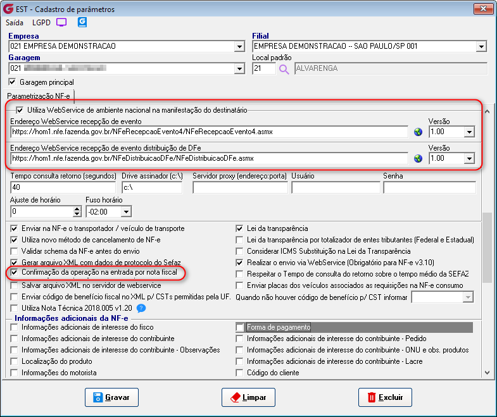Click globe icon next to distribuição de DFe URL
497x417 pixels.
(x=418, y=158)
